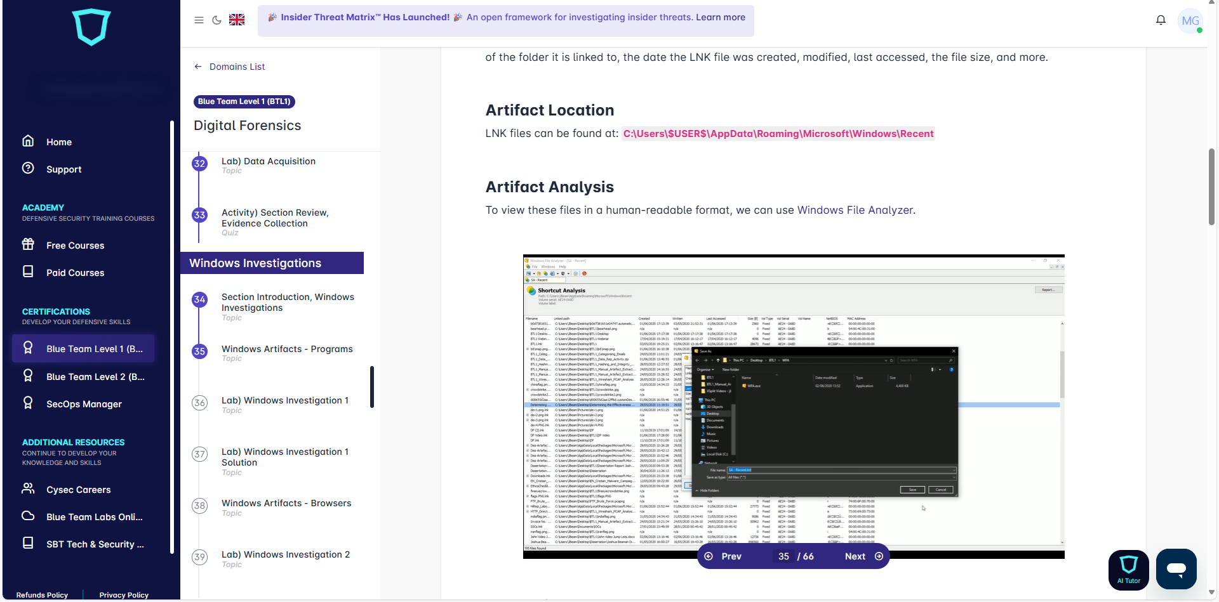Click the Free Courses gift icon
Image resolution: width=1219 pixels, height=602 pixels.
point(28,244)
